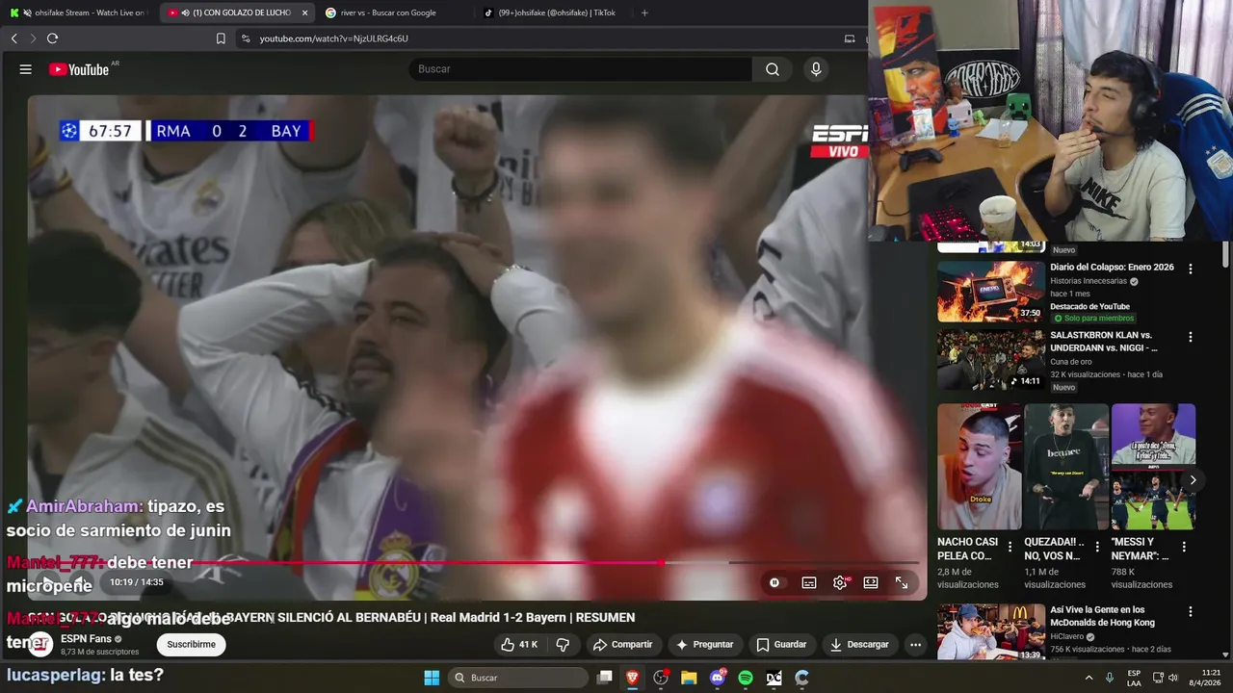Open the player settings gear
The height and width of the screenshot is (693, 1233).
(x=840, y=582)
